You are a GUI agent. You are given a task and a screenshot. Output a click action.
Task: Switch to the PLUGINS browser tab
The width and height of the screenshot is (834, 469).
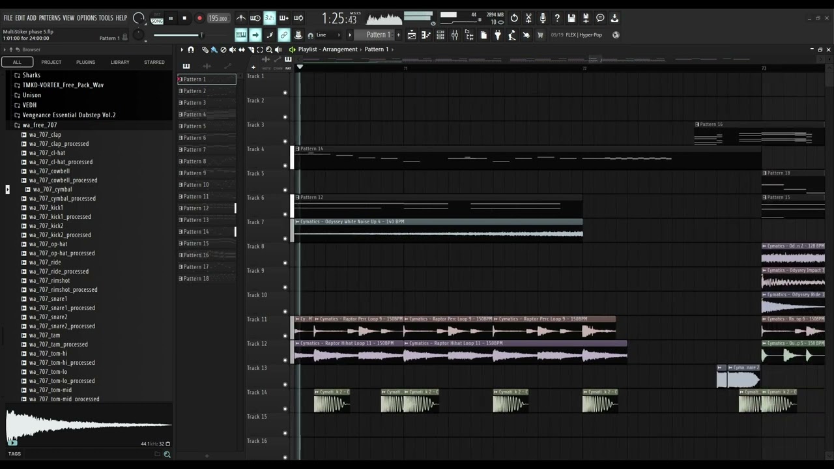click(85, 62)
